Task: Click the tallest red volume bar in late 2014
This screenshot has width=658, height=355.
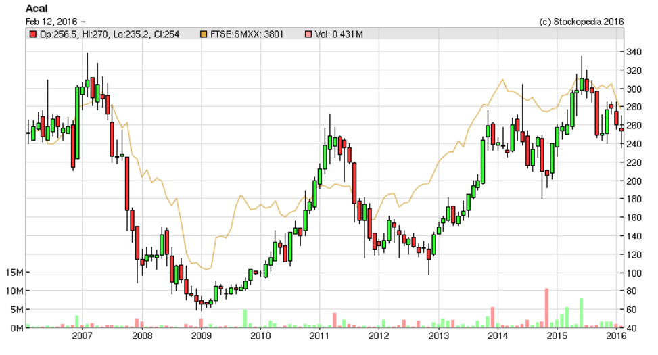Action: point(547,308)
